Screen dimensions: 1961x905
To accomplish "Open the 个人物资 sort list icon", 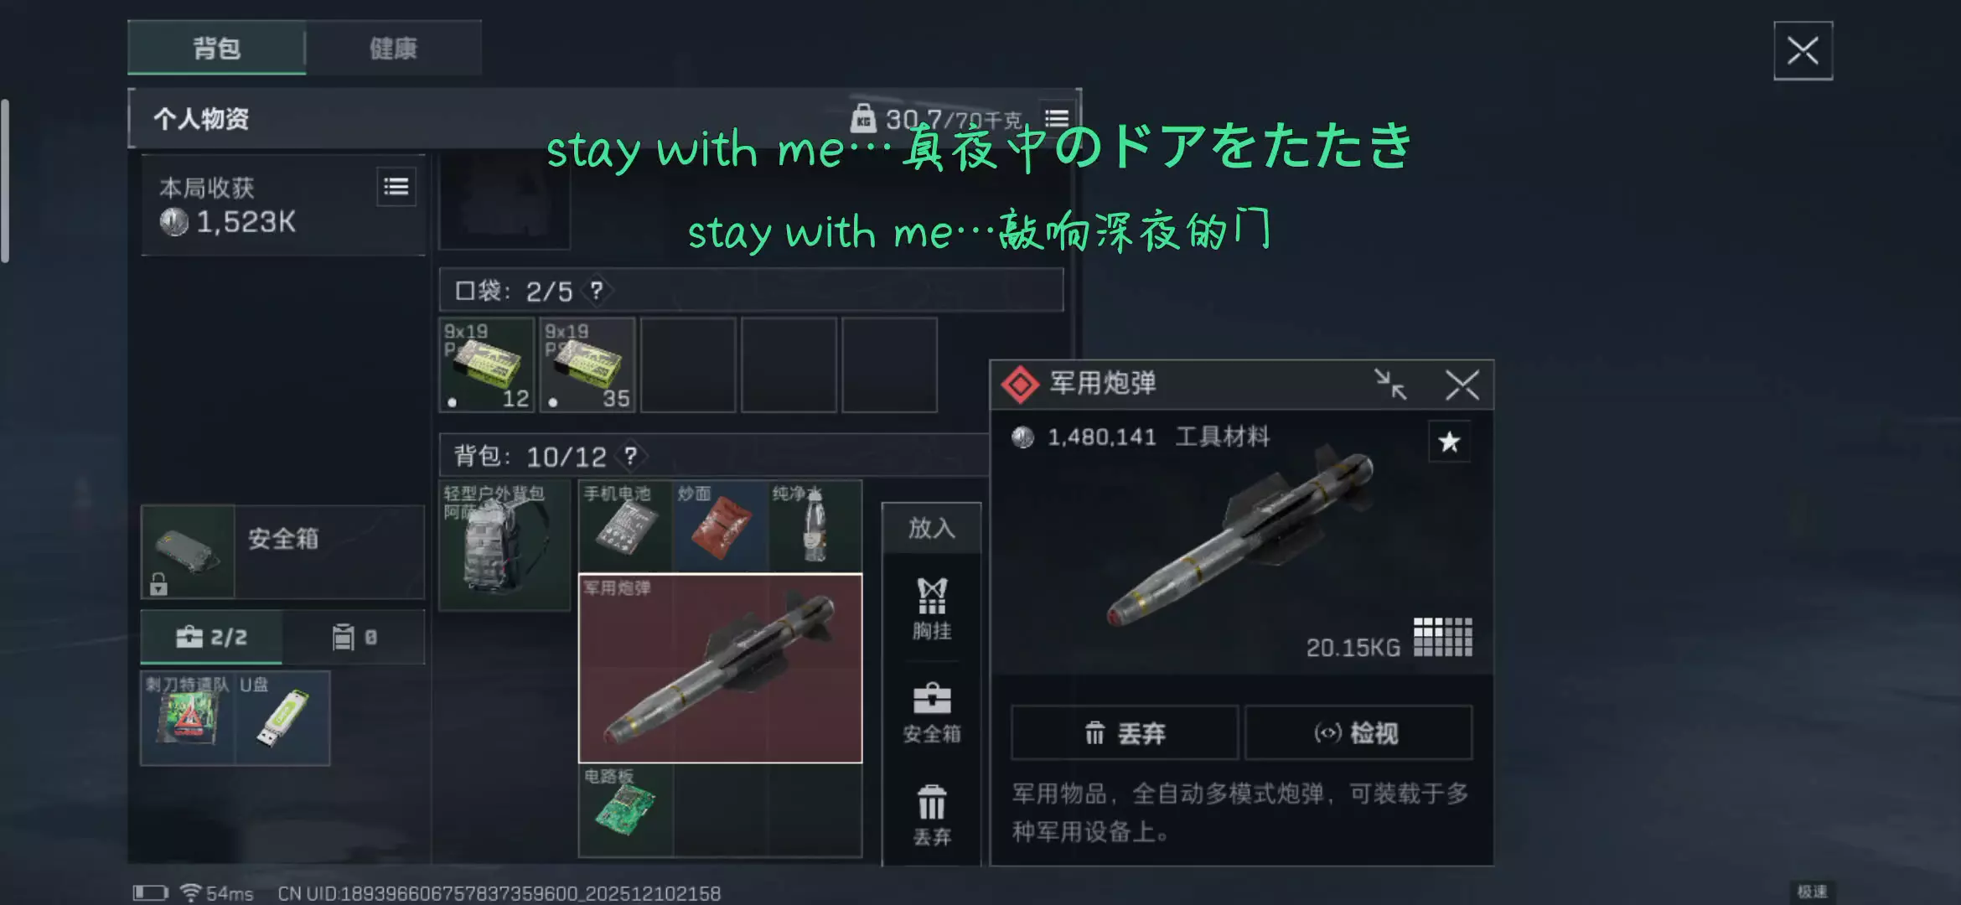I will [1057, 119].
